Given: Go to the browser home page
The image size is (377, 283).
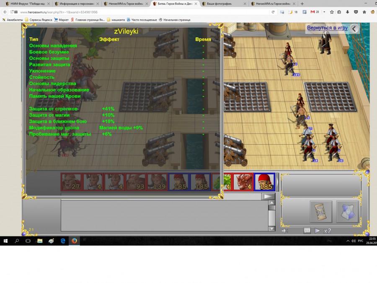Looking at the screenshot, I should (364, 12).
